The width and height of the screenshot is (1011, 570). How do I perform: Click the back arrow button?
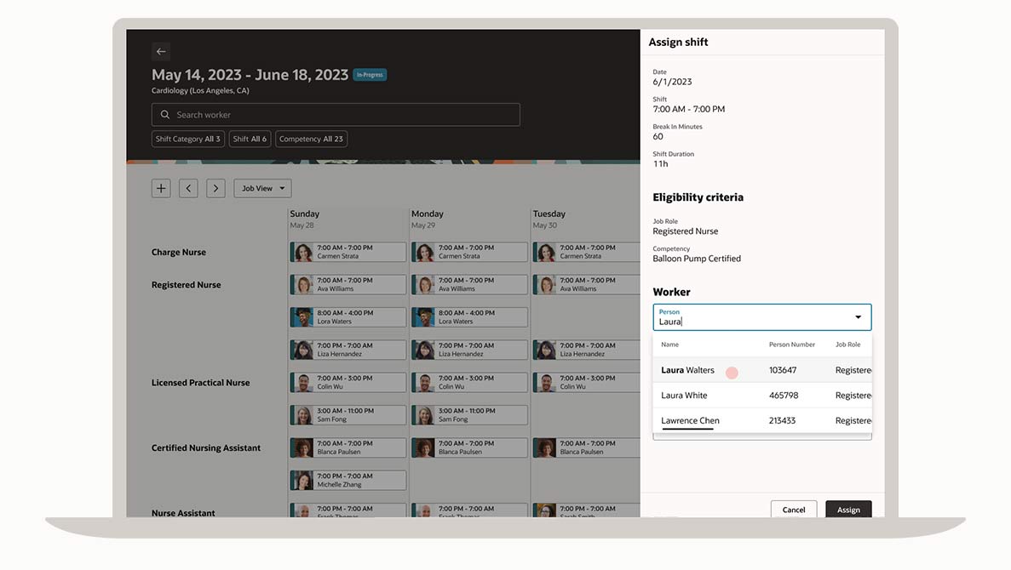161,52
